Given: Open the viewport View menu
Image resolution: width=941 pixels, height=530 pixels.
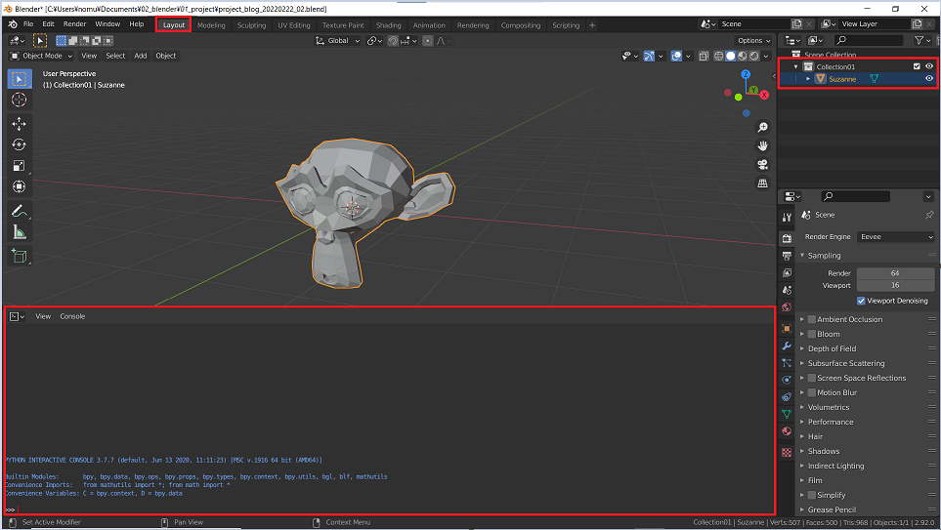Looking at the screenshot, I should [x=89, y=56].
